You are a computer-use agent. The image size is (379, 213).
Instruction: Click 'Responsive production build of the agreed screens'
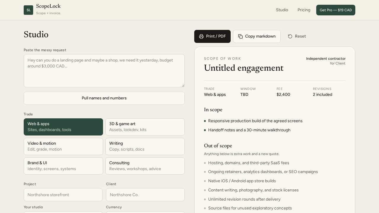point(255,121)
